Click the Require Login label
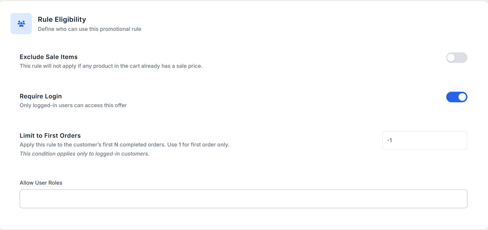The width and height of the screenshot is (488, 230). click(41, 96)
